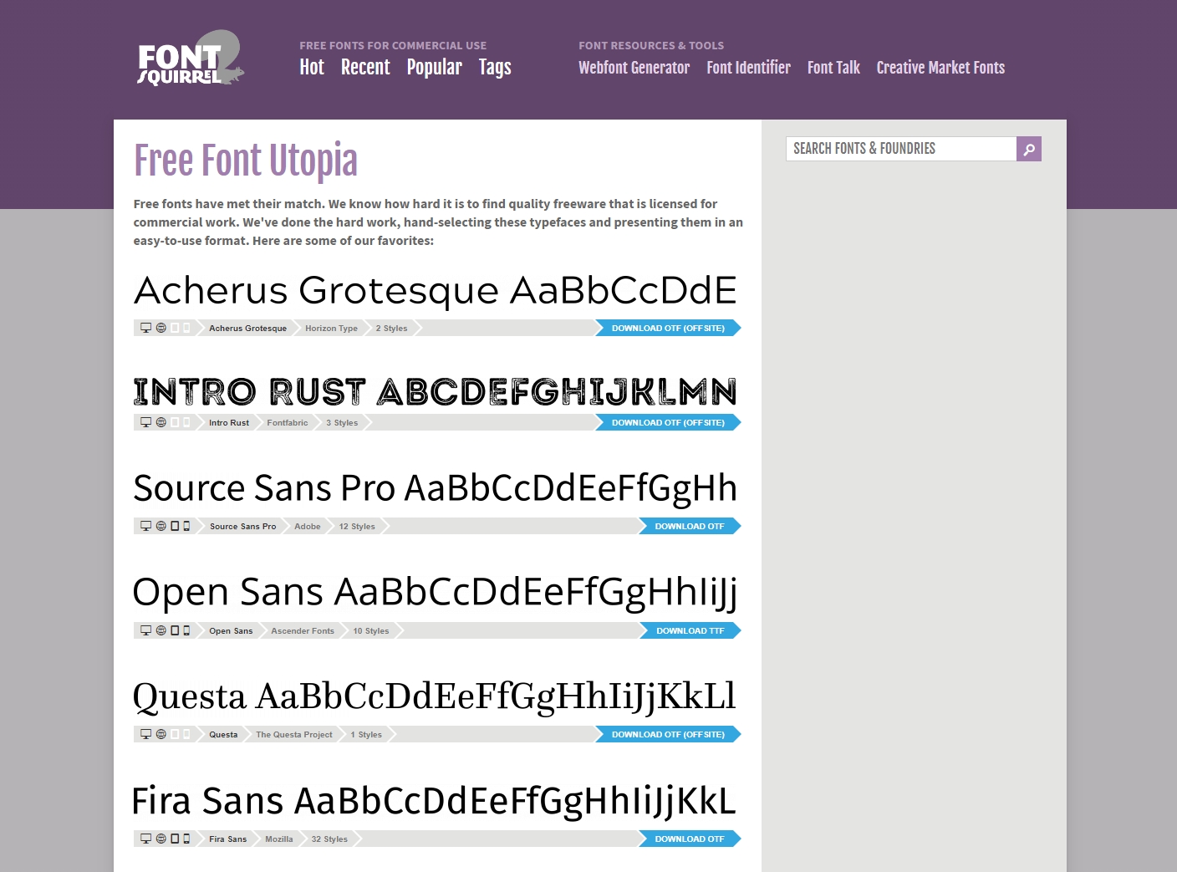Click app phone icon in Questa row
Image resolution: width=1177 pixels, height=872 pixels.
186,734
